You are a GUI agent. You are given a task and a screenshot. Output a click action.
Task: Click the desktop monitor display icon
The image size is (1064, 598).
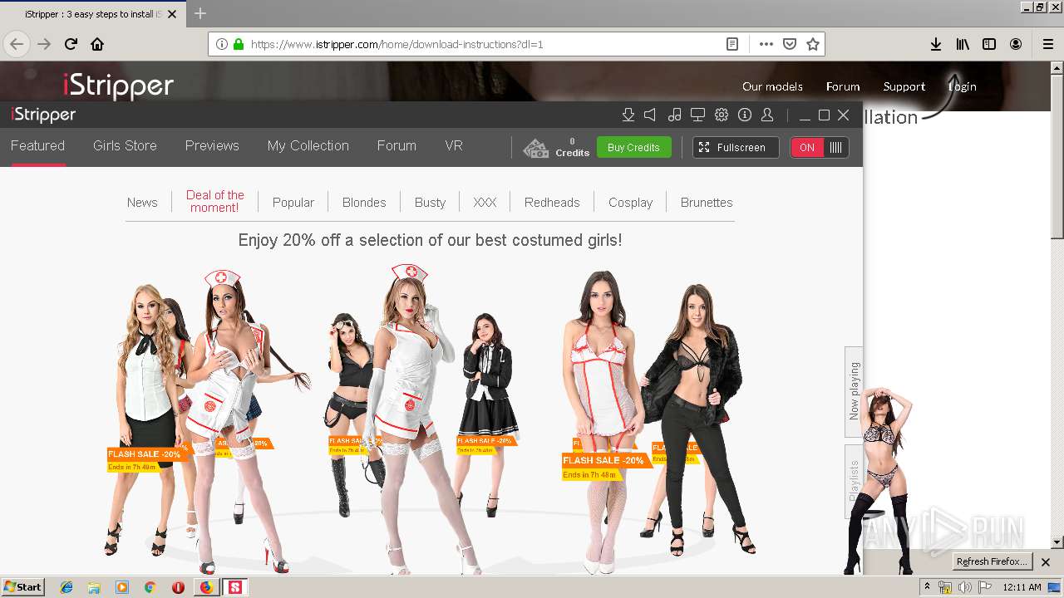point(698,115)
